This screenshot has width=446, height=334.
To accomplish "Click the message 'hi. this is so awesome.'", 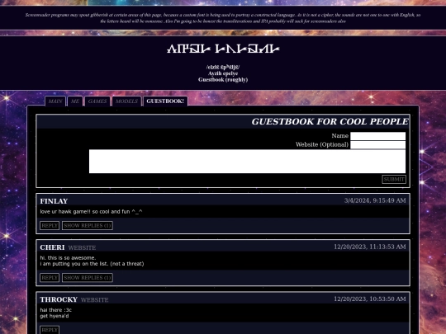I will coord(68,258).
